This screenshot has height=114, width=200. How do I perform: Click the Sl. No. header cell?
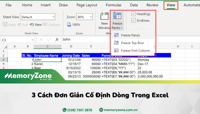tap(28, 56)
